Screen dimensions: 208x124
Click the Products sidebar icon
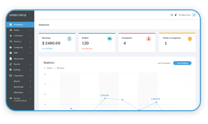[10, 41]
